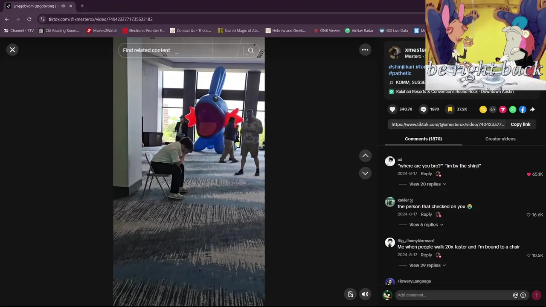Mention a user with @ icon
Image resolution: width=546 pixels, height=307 pixels.
(515, 295)
